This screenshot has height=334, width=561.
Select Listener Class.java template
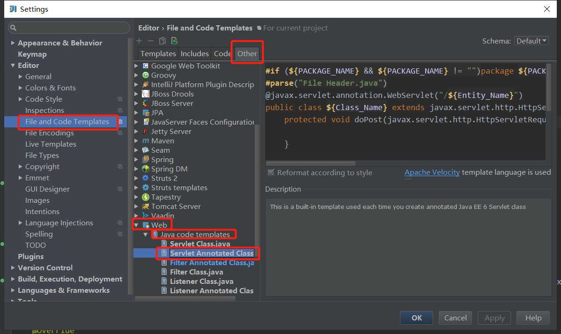pos(201,282)
